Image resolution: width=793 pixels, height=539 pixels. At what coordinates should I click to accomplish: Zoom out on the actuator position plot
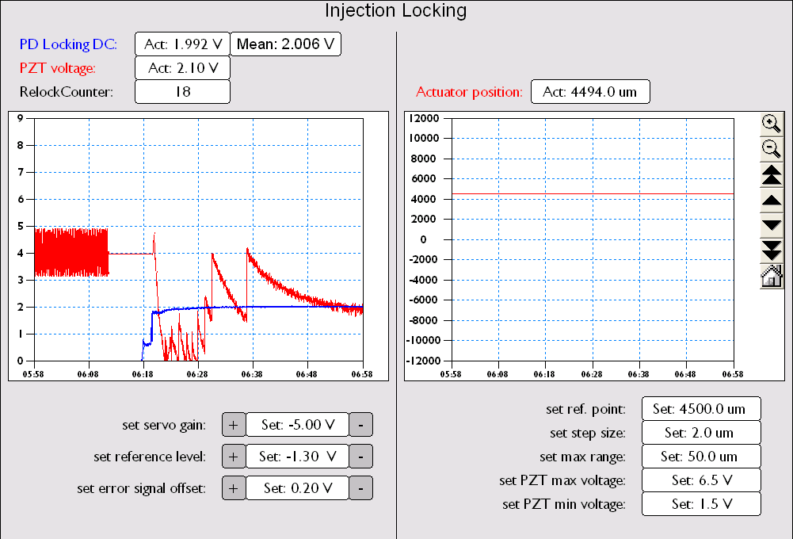pos(772,149)
